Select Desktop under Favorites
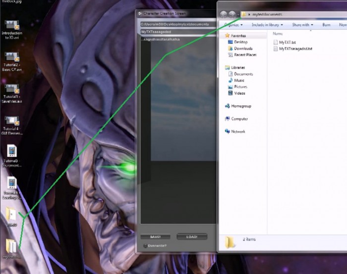 tap(241, 42)
